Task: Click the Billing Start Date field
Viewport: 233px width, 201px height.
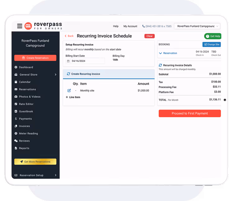Action: [85, 61]
